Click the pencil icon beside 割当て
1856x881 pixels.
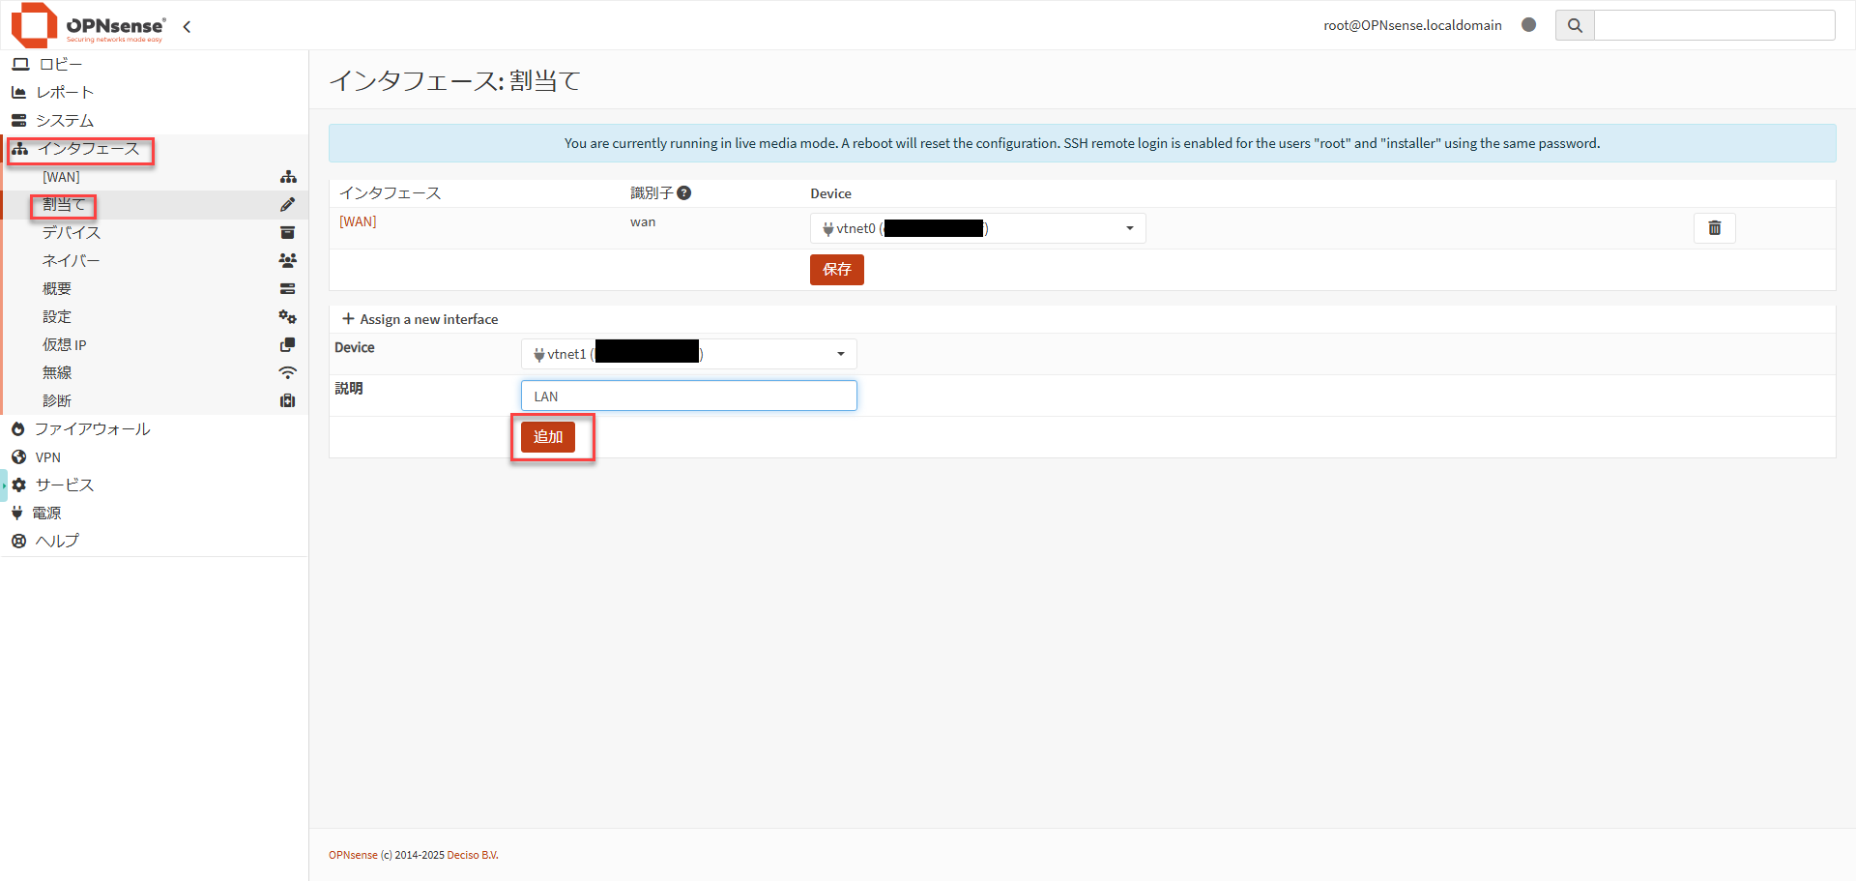(x=287, y=205)
